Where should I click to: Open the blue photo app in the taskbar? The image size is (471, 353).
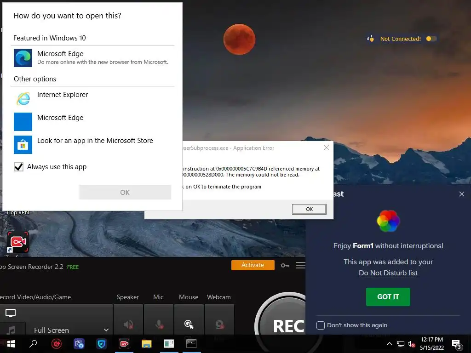point(79,344)
